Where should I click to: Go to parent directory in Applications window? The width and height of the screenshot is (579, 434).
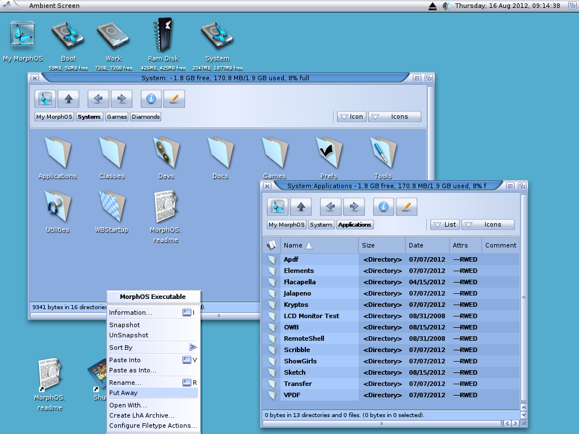pos(301,207)
